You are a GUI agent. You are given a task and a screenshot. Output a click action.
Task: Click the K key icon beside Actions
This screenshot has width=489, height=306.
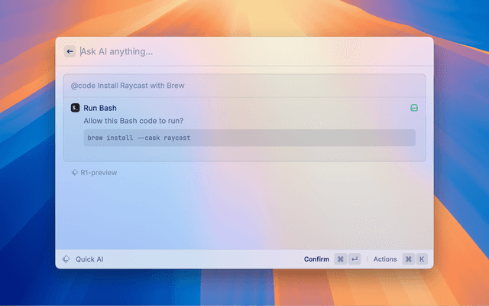421,259
